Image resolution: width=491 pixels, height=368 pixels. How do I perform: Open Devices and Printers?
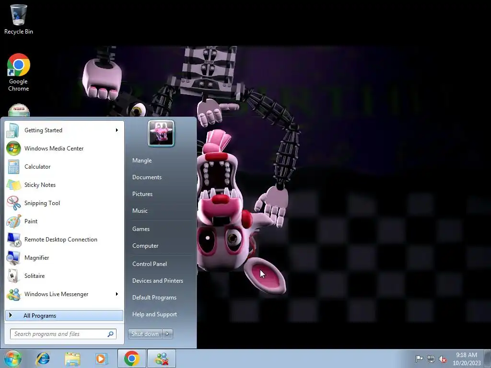(157, 281)
